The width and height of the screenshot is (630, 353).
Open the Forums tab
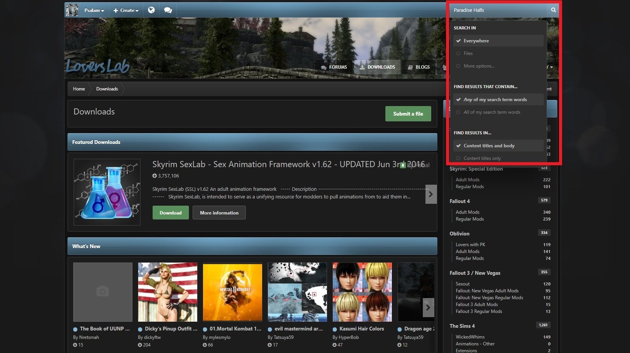coord(334,67)
